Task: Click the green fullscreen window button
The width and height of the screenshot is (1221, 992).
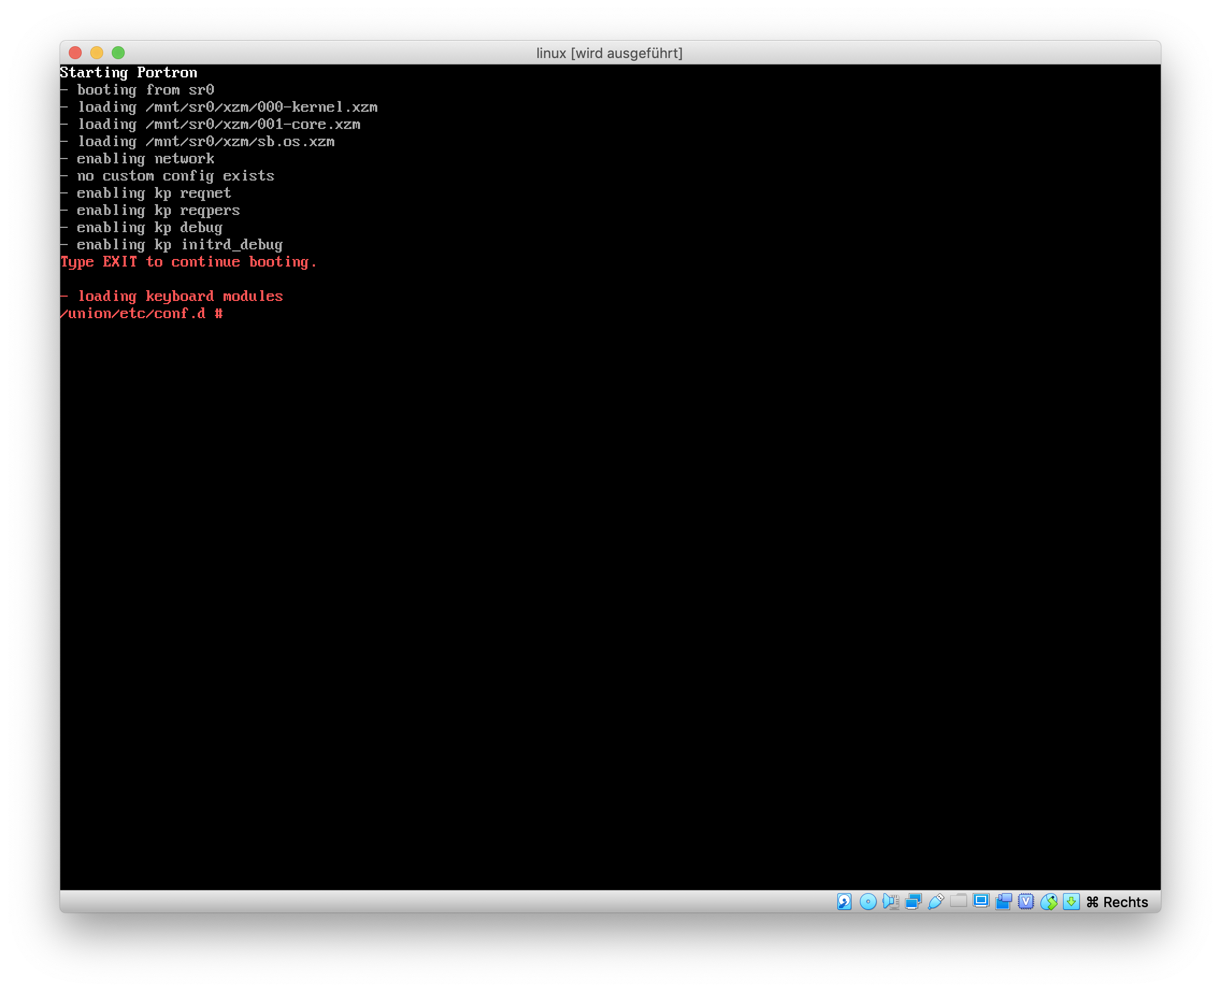Action: (118, 53)
